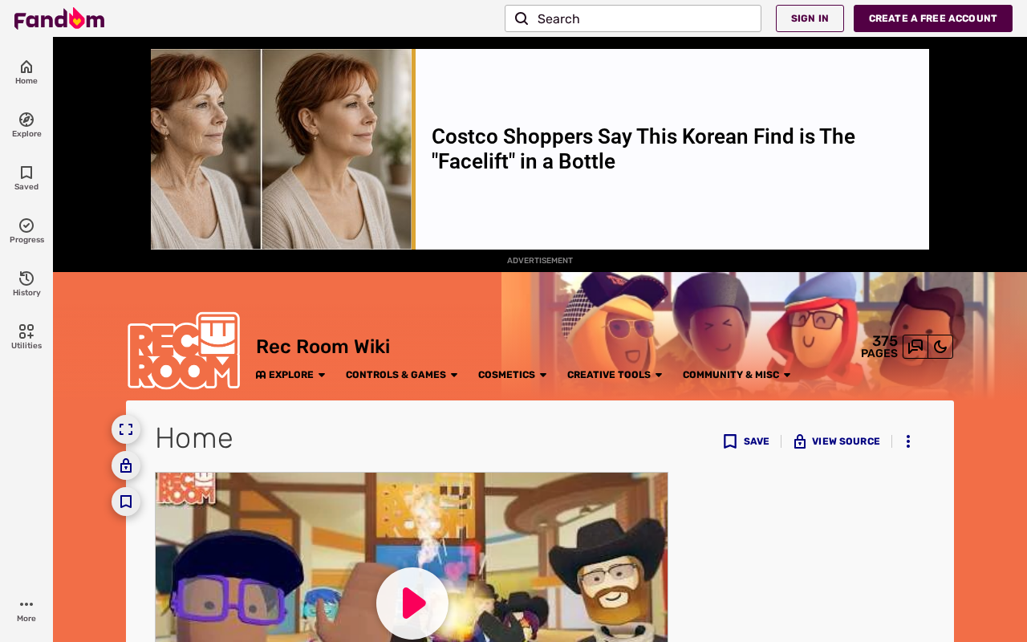Open the Korean facelift advertisement headline
This screenshot has width=1027, height=642.
pos(643,149)
